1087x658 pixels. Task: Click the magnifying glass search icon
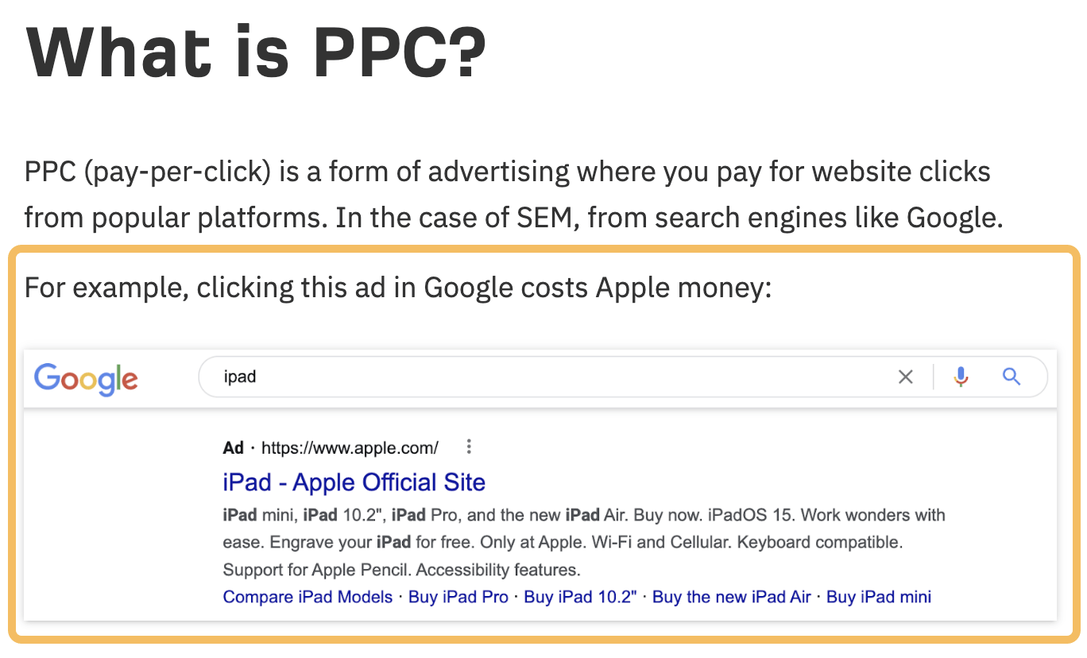point(1011,377)
